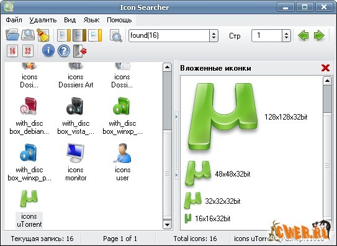Click the document magnifier search icon
The image size is (337, 246).
[x=116, y=36]
